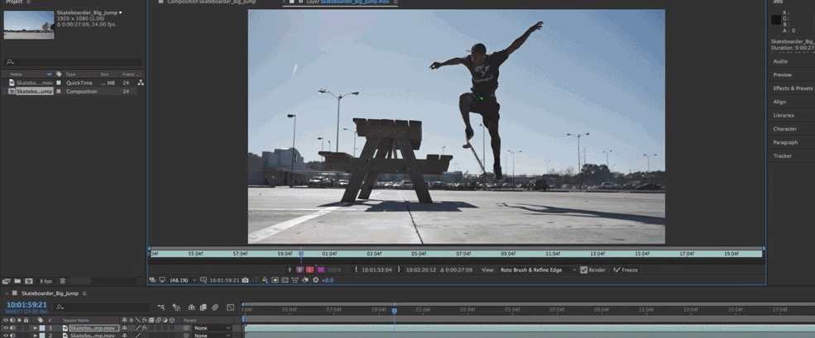This screenshot has width=815, height=338.
Task: Open graph editor icon in timeline
Action: pos(231,307)
